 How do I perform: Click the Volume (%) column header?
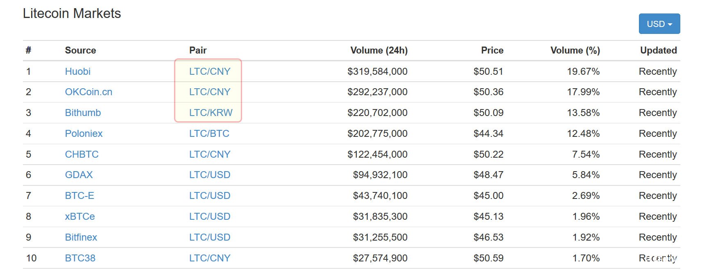575,50
